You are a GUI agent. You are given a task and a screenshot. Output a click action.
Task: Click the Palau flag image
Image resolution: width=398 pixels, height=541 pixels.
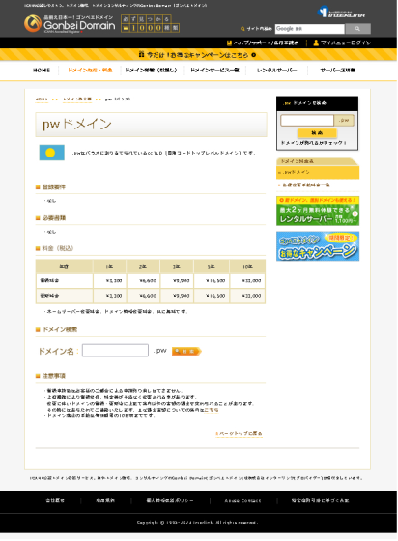52,153
